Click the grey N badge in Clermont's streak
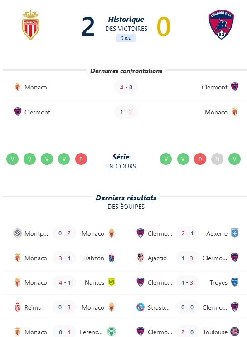The image size is (247, 337). click(x=217, y=159)
